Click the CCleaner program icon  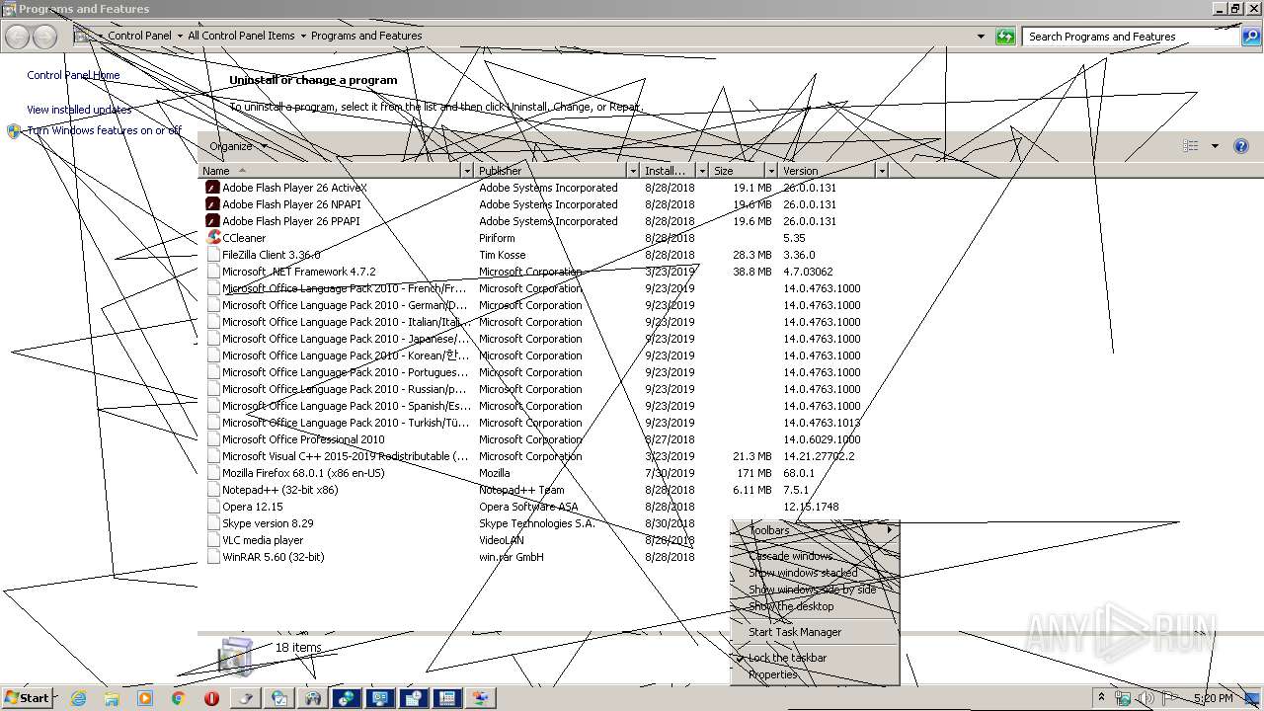(x=212, y=238)
